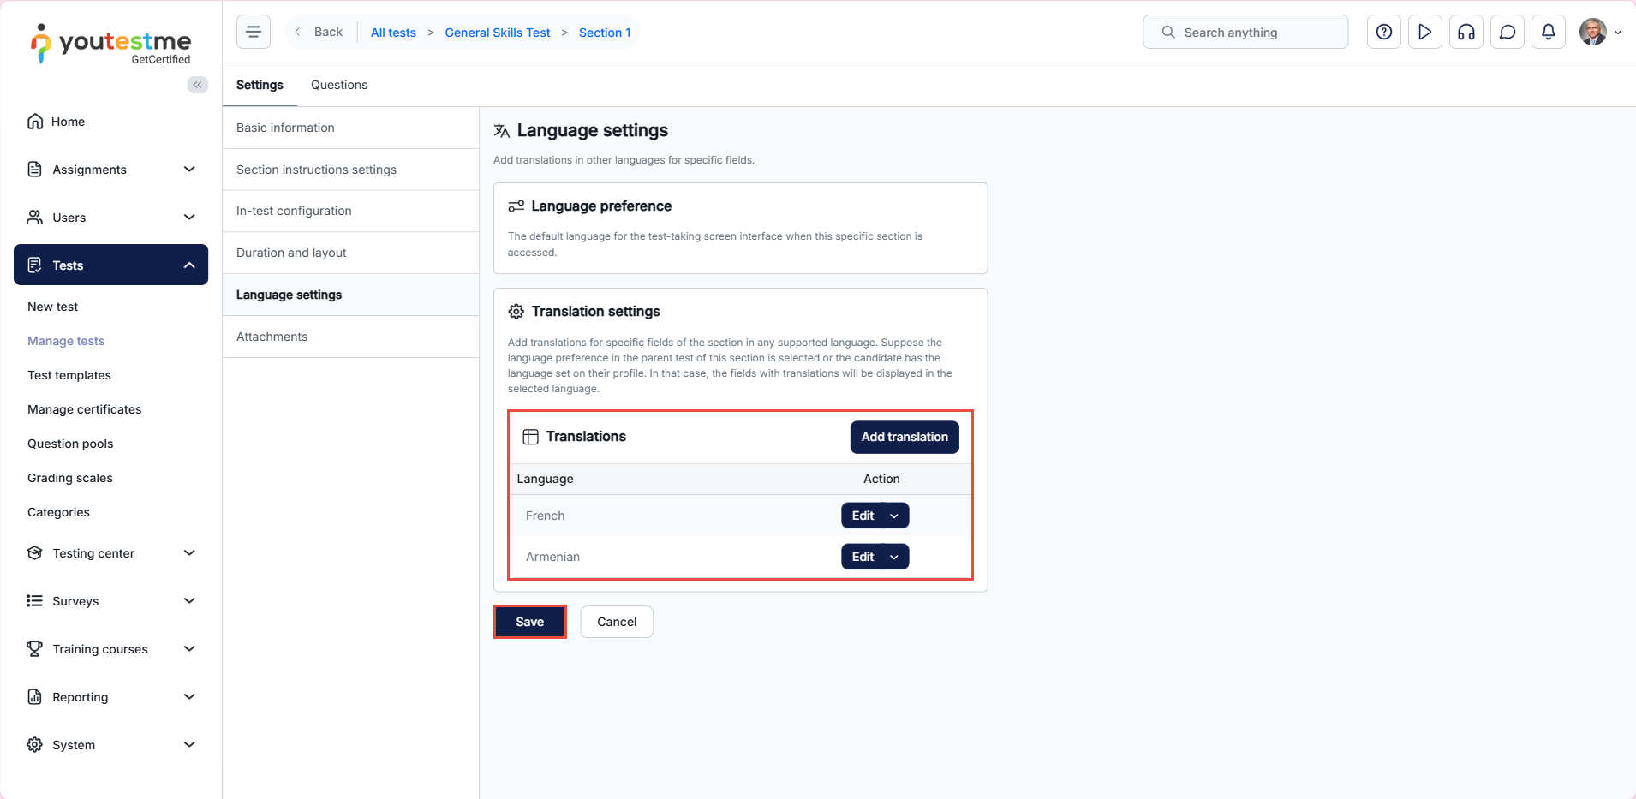
Task: Open Question pools in sidebar
Action: pyautogui.click(x=70, y=444)
